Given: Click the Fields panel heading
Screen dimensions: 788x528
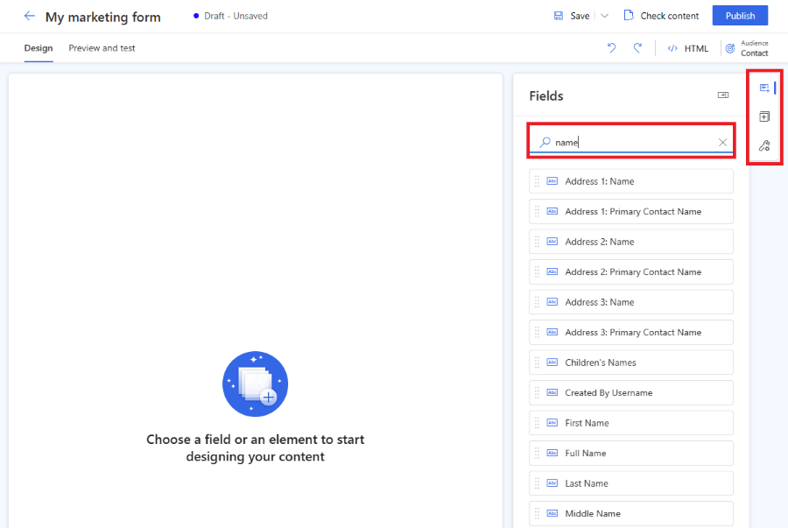Looking at the screenshot, I should coord(546,96).
